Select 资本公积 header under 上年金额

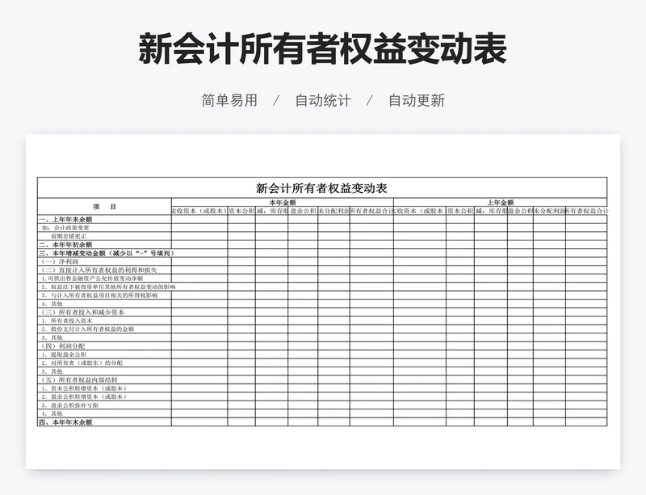[460, 211]
